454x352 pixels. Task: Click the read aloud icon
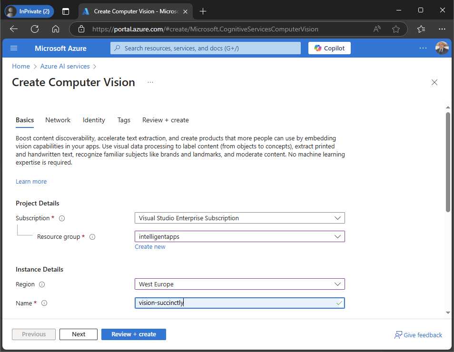click(x=377, y=29)
